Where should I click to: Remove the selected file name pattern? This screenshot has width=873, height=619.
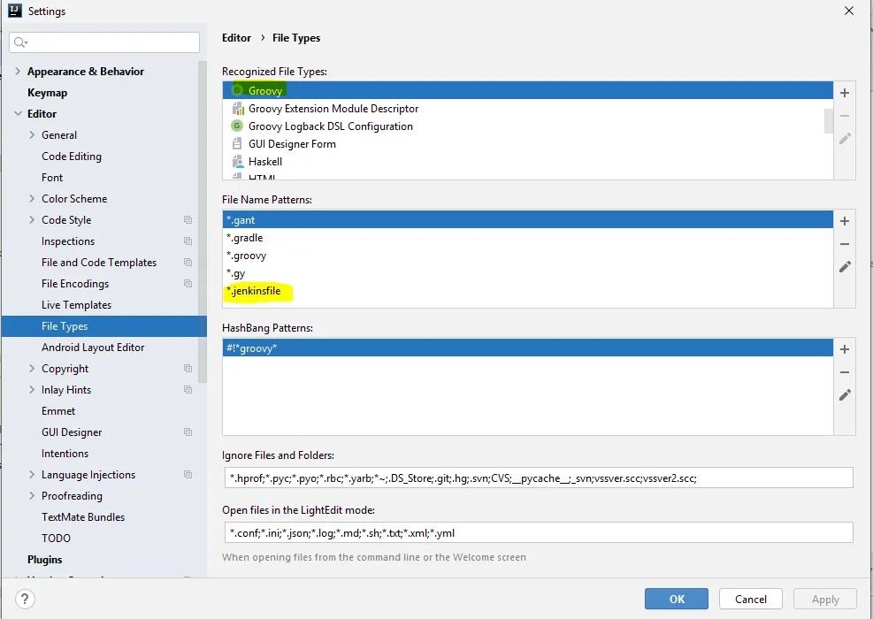tap(845, 244)
